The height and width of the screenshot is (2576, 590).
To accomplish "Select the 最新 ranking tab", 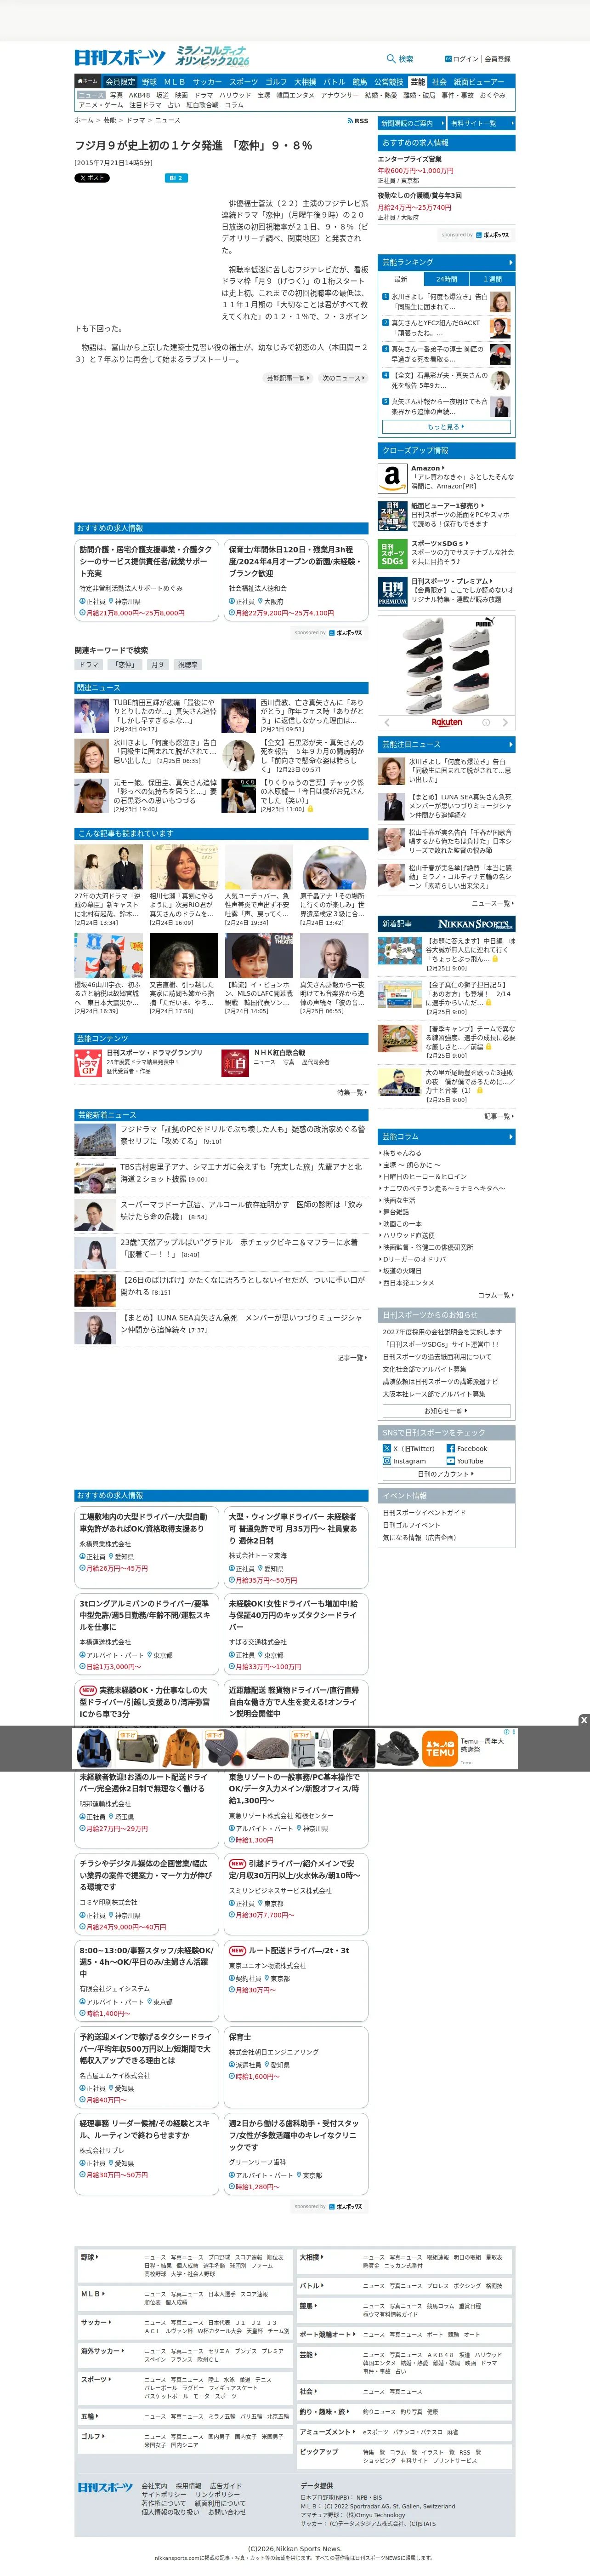I will click(x=400, y=279).
